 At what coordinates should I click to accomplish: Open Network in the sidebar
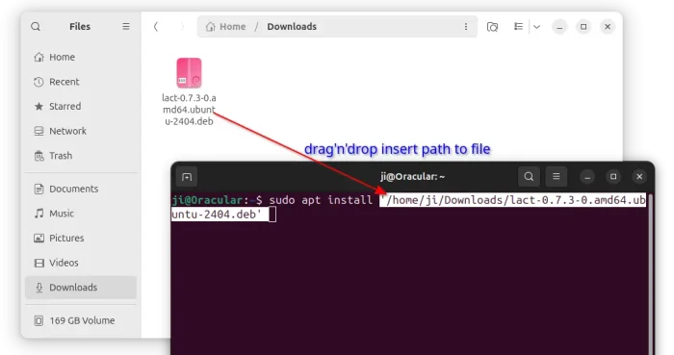coord(81,131)
